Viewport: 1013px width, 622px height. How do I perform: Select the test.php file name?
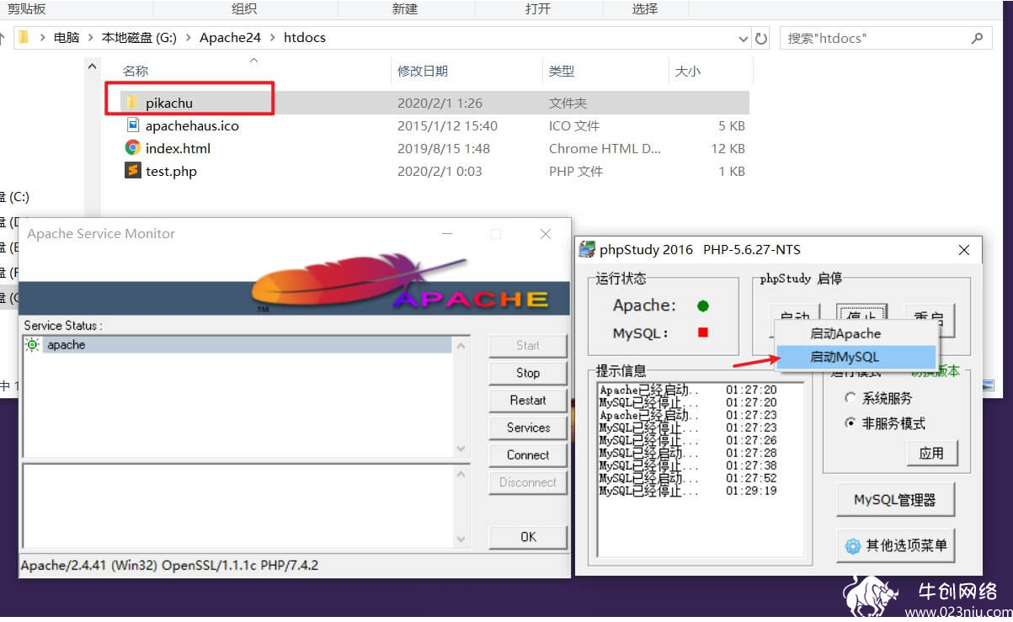(171, 171)
